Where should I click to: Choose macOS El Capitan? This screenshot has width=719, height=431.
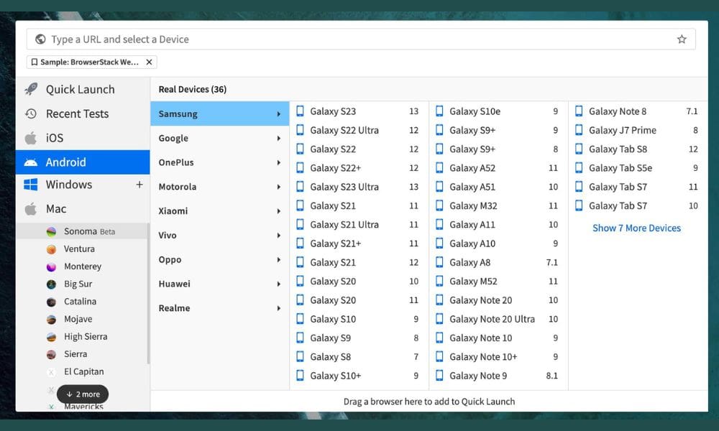point(83,371)
